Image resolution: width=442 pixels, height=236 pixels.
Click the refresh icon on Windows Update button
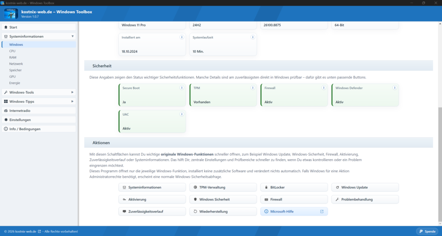tap(337, 187)
